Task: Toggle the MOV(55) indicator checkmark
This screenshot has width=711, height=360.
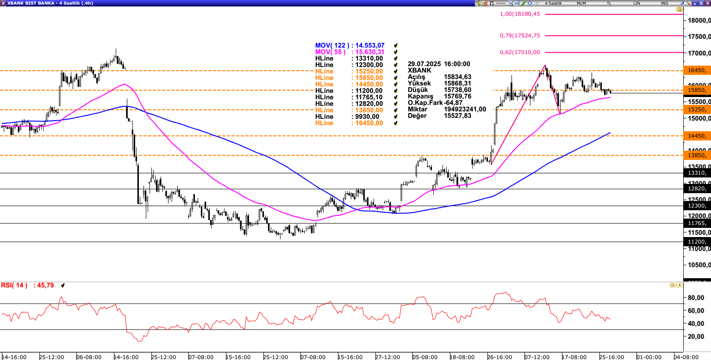Action: (x=396, y=52)
